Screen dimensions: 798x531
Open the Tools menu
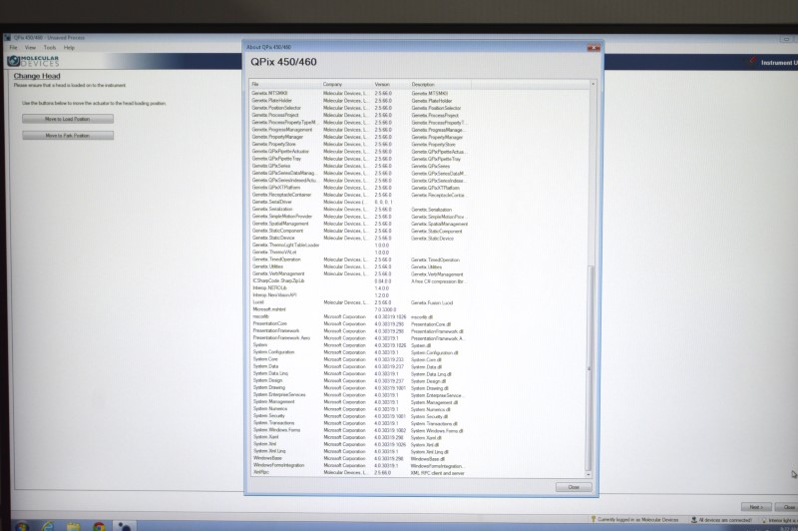click(x=50, y=47)
